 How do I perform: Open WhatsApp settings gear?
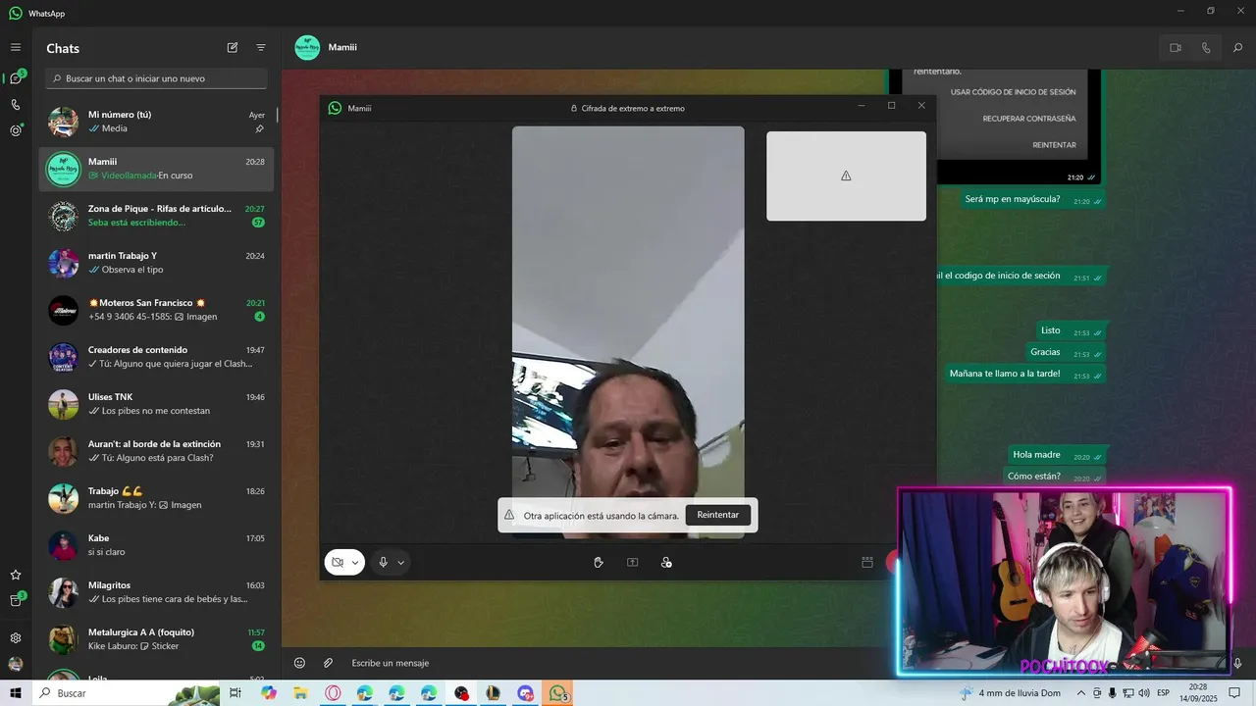[16, 637]
